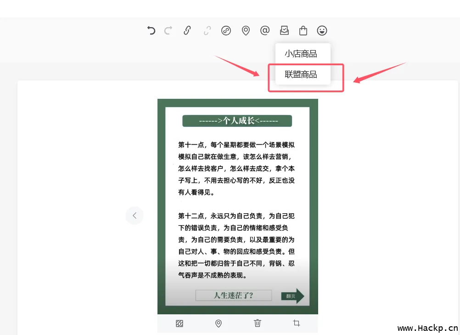Click the undo arrow icon

click(x=151, y=31)
